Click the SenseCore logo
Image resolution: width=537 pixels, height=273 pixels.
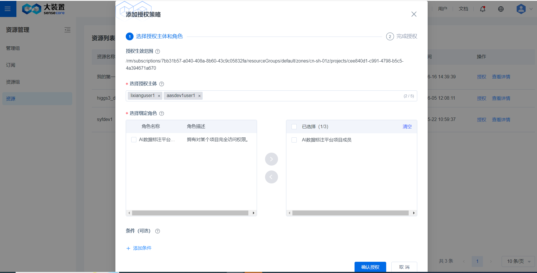point(43,9)
